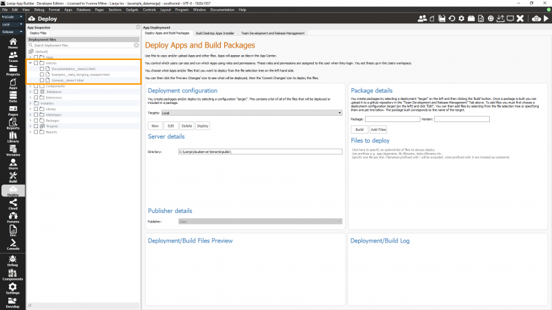Viewport: 552px width, 310px height.
Task: Tick the Apps folder checkbox
Action: click(x=36, y=57)
